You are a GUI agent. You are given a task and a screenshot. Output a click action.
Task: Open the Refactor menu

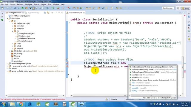(20, 4)
